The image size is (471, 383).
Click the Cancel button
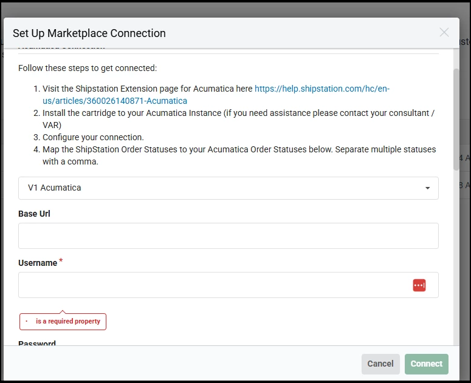coord(380,364)
